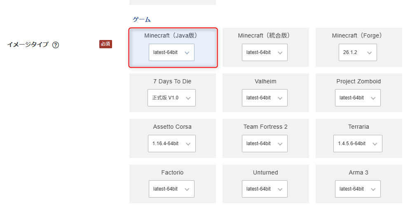Expand the Minecraft (Forge) 26.1.2 dropdown
The height and width of the screenshot is (205, 410).
358,52
